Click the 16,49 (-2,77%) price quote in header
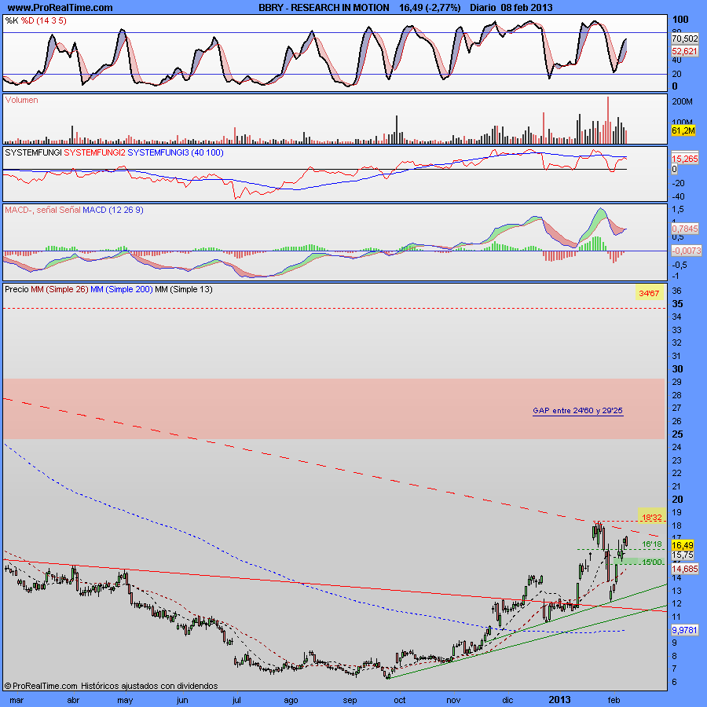This screenshot has height=707, width=707. click(x=430, y=8)
